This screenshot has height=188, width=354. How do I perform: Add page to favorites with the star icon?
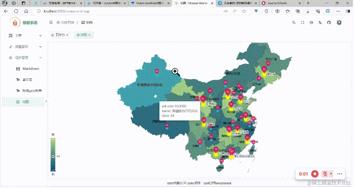click(244, 11)
